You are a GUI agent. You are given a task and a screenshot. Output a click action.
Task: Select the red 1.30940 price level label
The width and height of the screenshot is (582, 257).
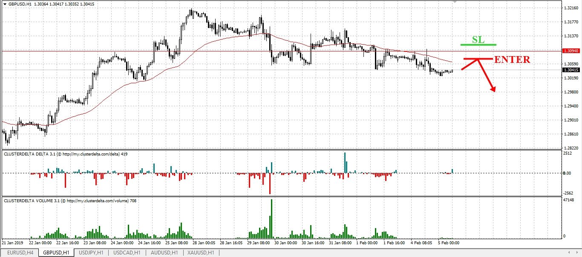click(x=570, y=51)
